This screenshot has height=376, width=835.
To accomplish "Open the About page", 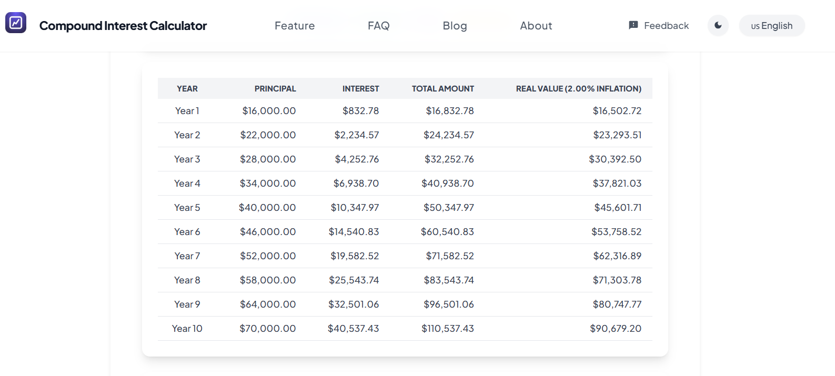I will coord(536,26).
